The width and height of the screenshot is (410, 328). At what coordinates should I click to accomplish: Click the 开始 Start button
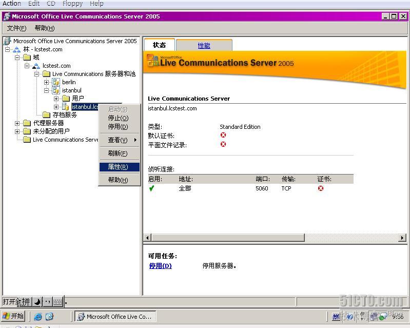[x=13, y=316]
